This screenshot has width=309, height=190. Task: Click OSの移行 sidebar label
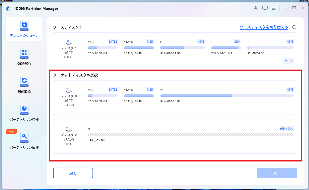(24, 64)
